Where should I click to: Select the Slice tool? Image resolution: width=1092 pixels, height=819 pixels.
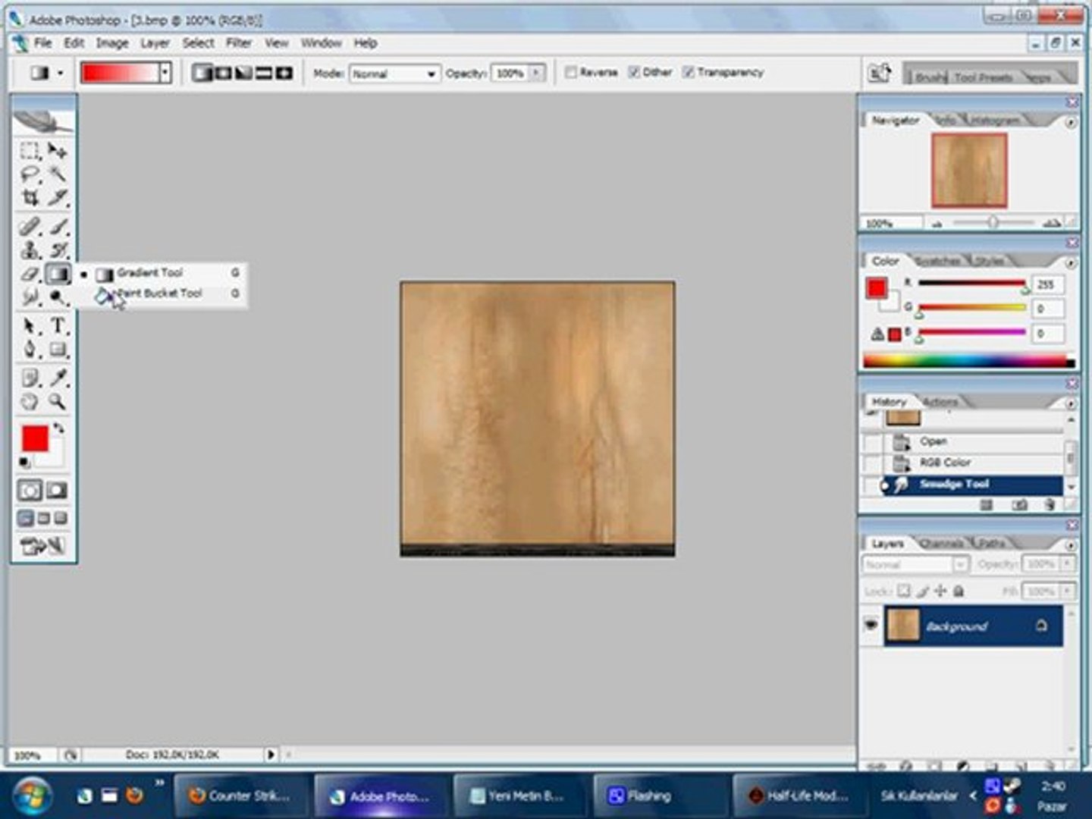(x=58, y=198)
